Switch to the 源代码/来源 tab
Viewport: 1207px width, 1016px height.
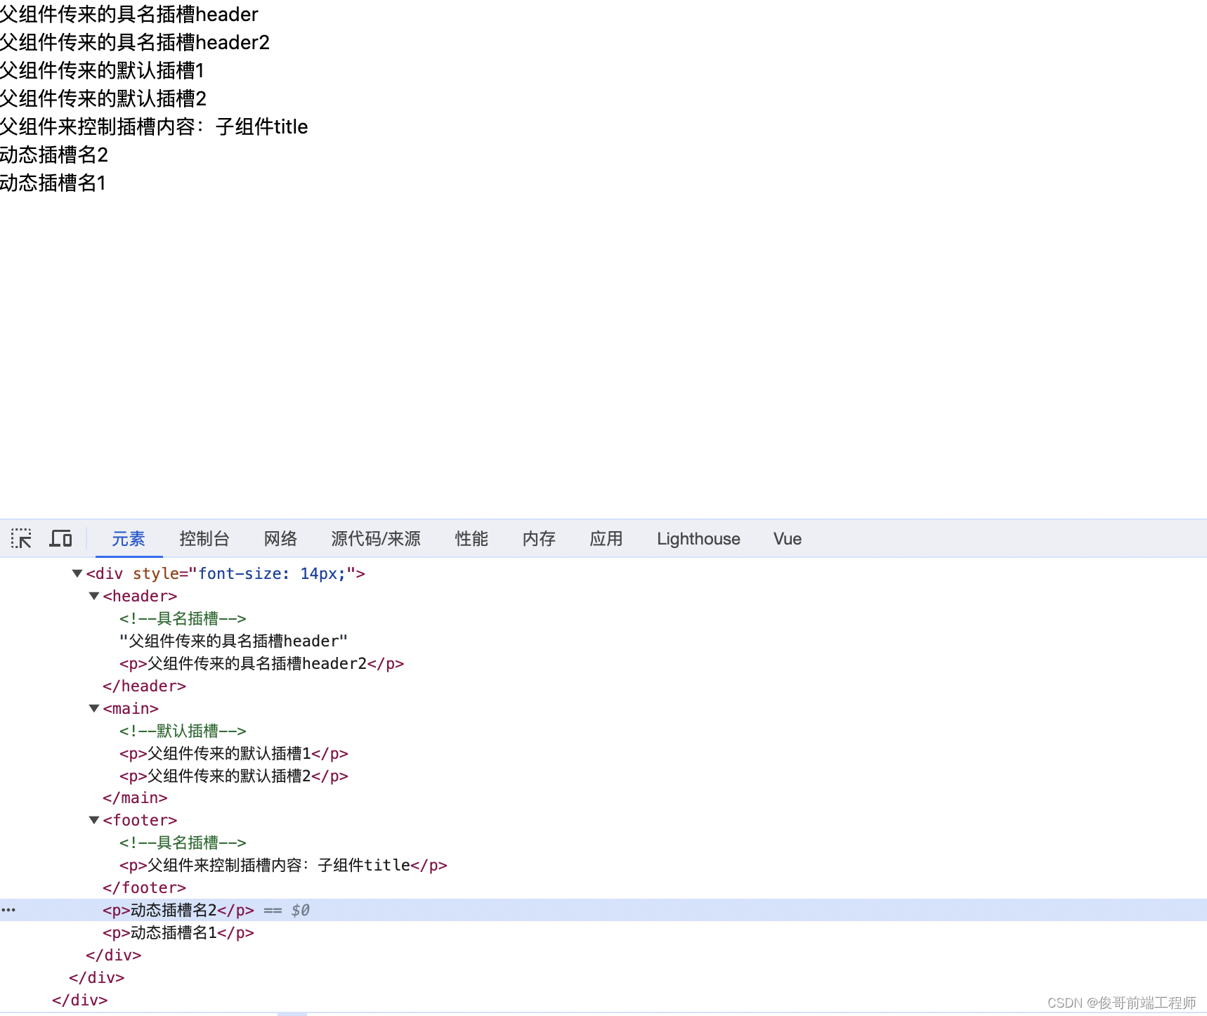click(x=376, y=539)
